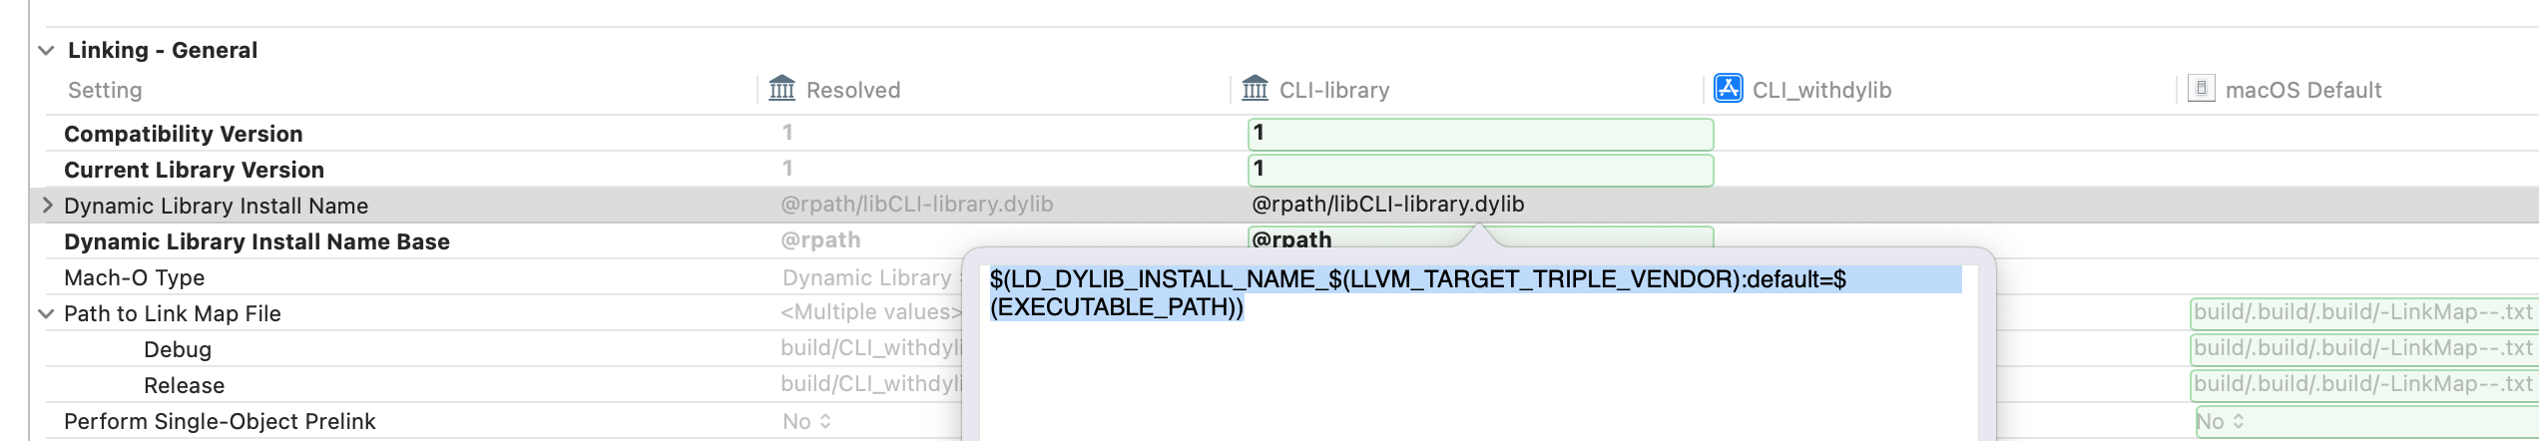
Task: Expand the Dynamic Library Install Name row
Action: click(47, 206)
